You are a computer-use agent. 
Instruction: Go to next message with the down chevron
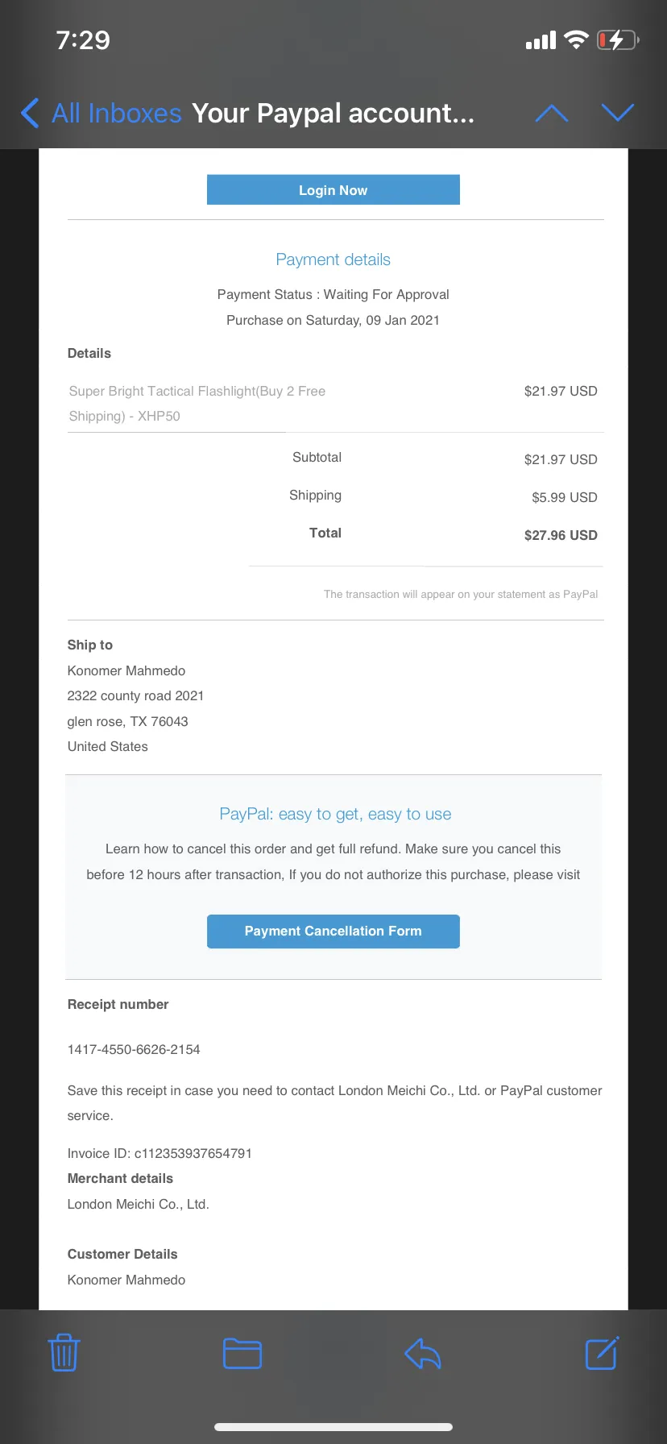click(618, 113)
